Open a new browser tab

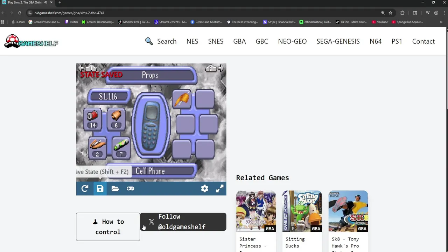coord(60,2)
